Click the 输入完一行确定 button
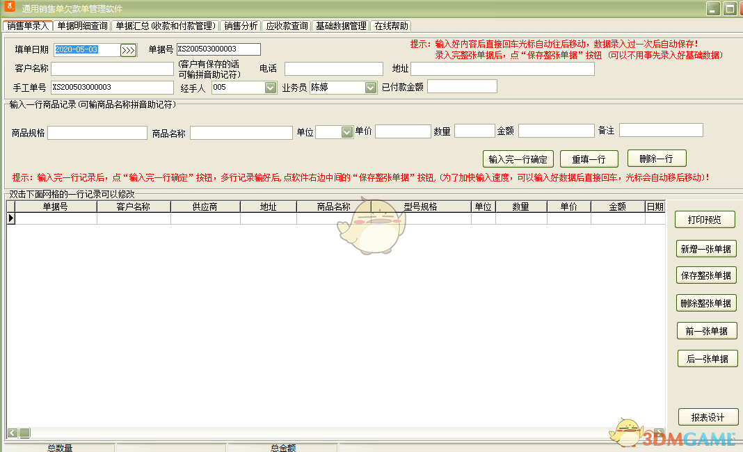 [518, 159]
